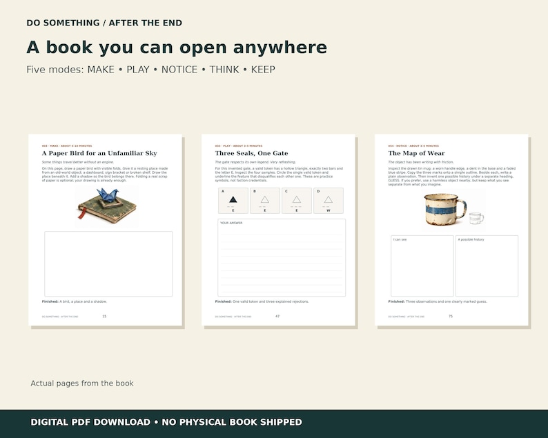Click the footer 'DO SOMETHING · AFTER THE END' on page 15
The width and height of the screenshot is (548, 438).
(x=60, y=317)
